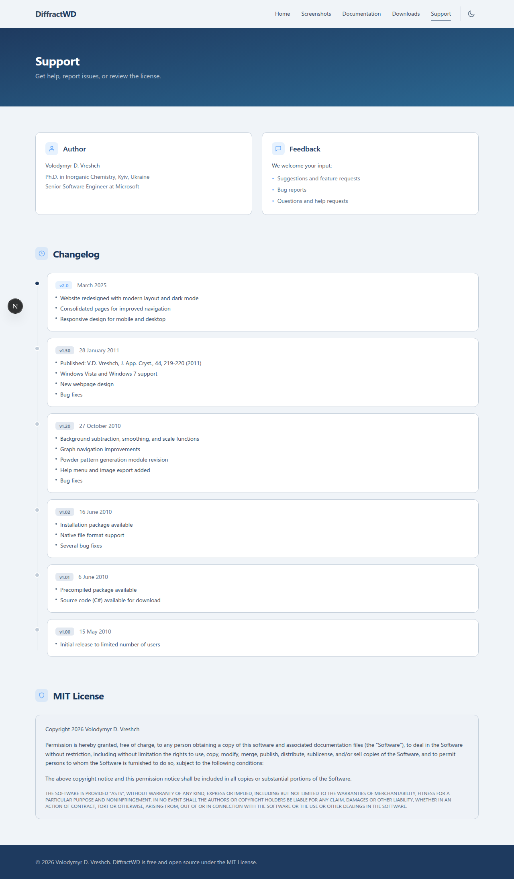Click the Feedback speech bubble icon
The image size is (514, 879).
tap(278, 149)
